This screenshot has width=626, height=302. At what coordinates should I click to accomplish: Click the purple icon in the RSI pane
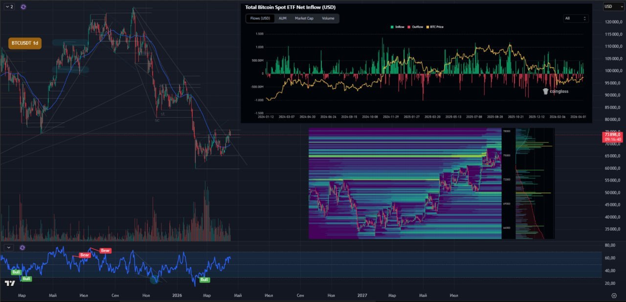pos(22,248)
